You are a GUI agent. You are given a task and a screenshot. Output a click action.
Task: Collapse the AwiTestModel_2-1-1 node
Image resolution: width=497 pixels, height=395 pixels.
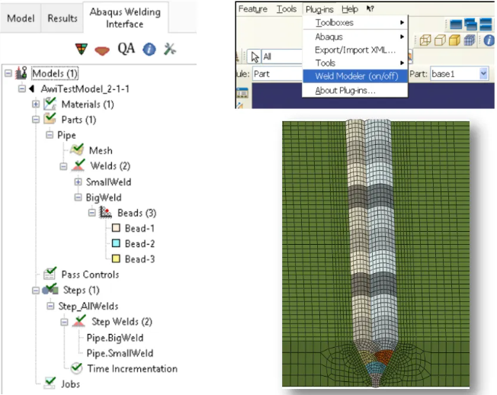coord(21,88)
